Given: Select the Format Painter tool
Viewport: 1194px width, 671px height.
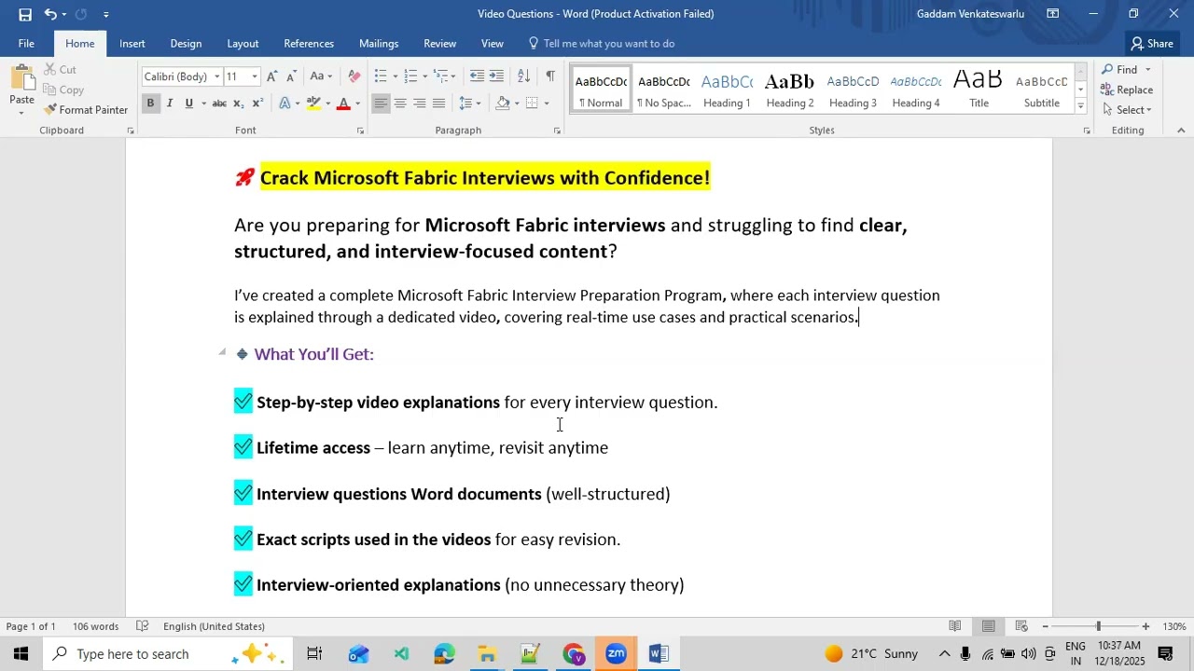Looking at the screenshot, I should click(85, 110).
